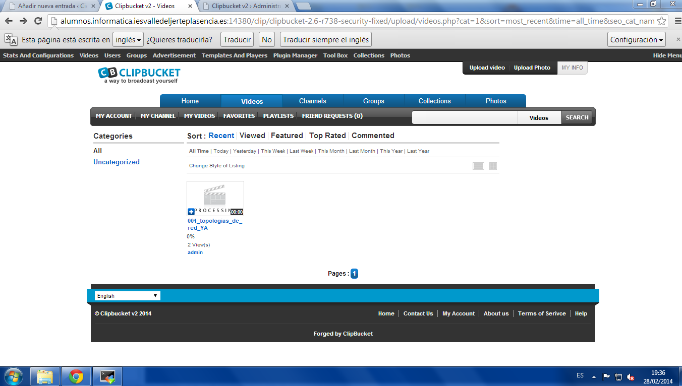Click the video search input field

465,117
